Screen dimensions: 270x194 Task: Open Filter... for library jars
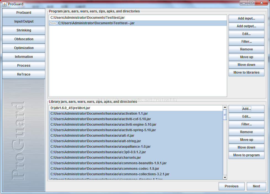[247, 124]
